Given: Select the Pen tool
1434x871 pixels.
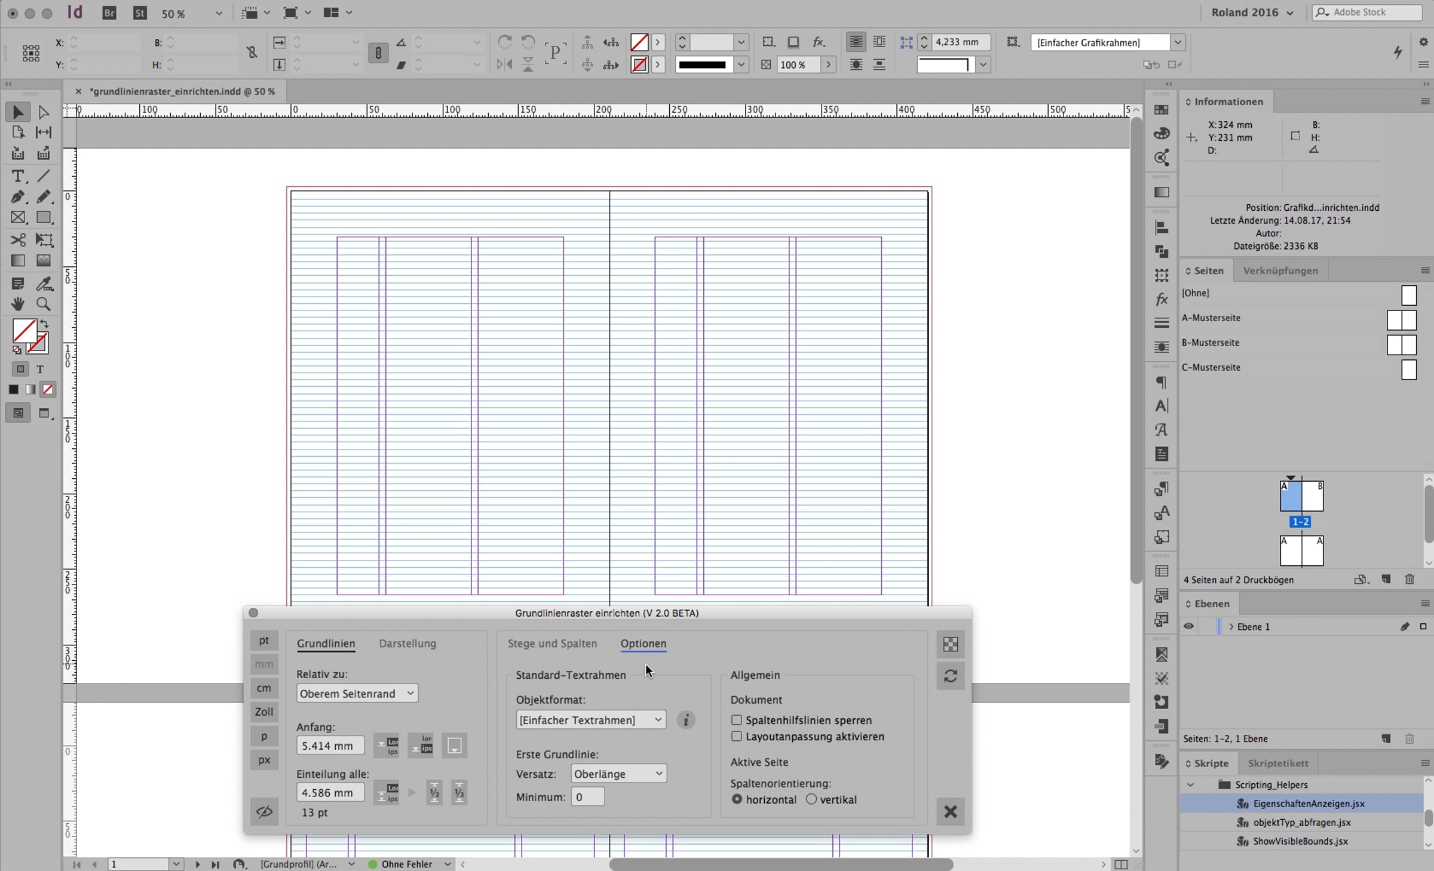Looking at the screenshot, I should click(x=17, y=197).
